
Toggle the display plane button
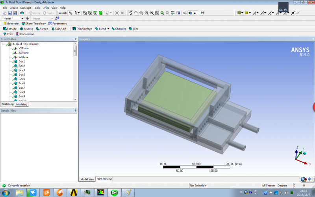[x=185, y=13]
